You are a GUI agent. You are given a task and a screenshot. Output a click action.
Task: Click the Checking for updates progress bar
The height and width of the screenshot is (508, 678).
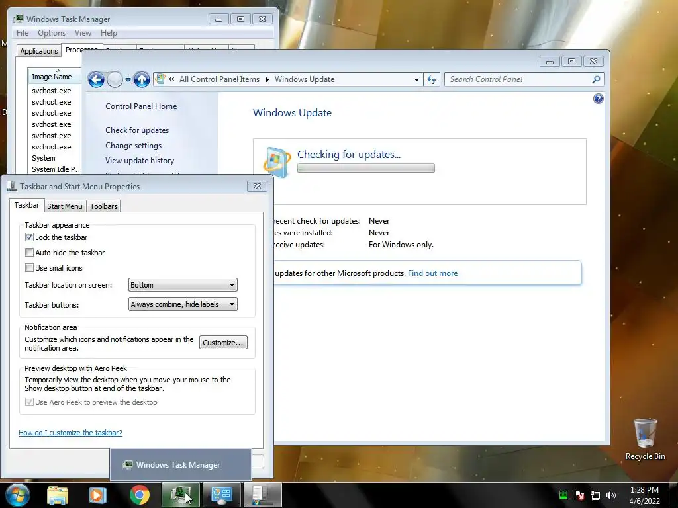[x=365, y=168]
